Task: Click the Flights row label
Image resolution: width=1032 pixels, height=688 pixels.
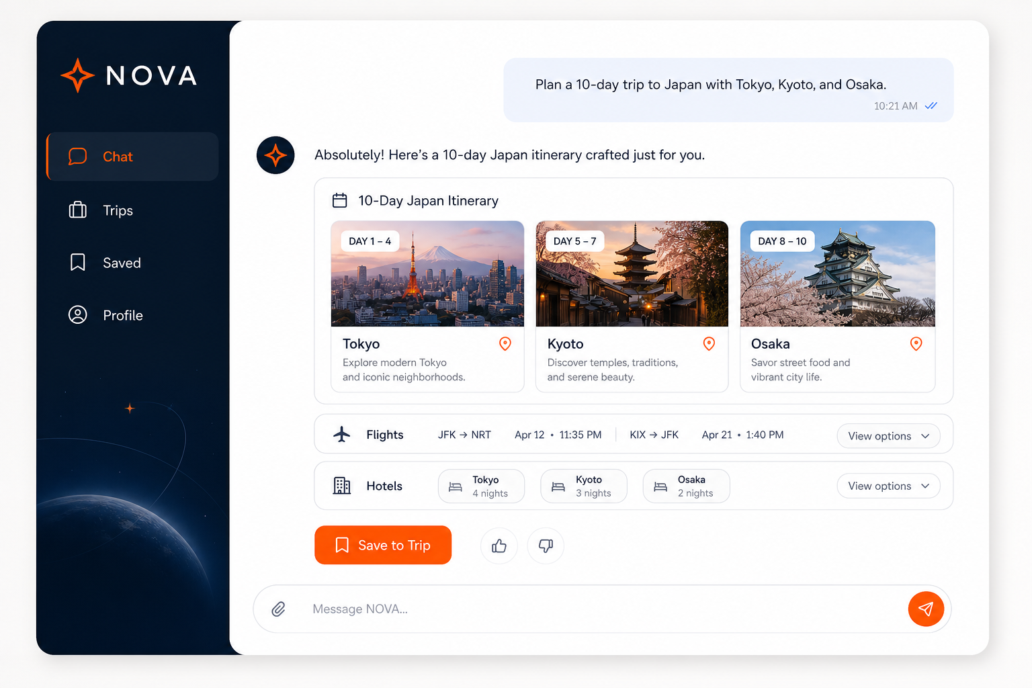Action: pos(385,435)
